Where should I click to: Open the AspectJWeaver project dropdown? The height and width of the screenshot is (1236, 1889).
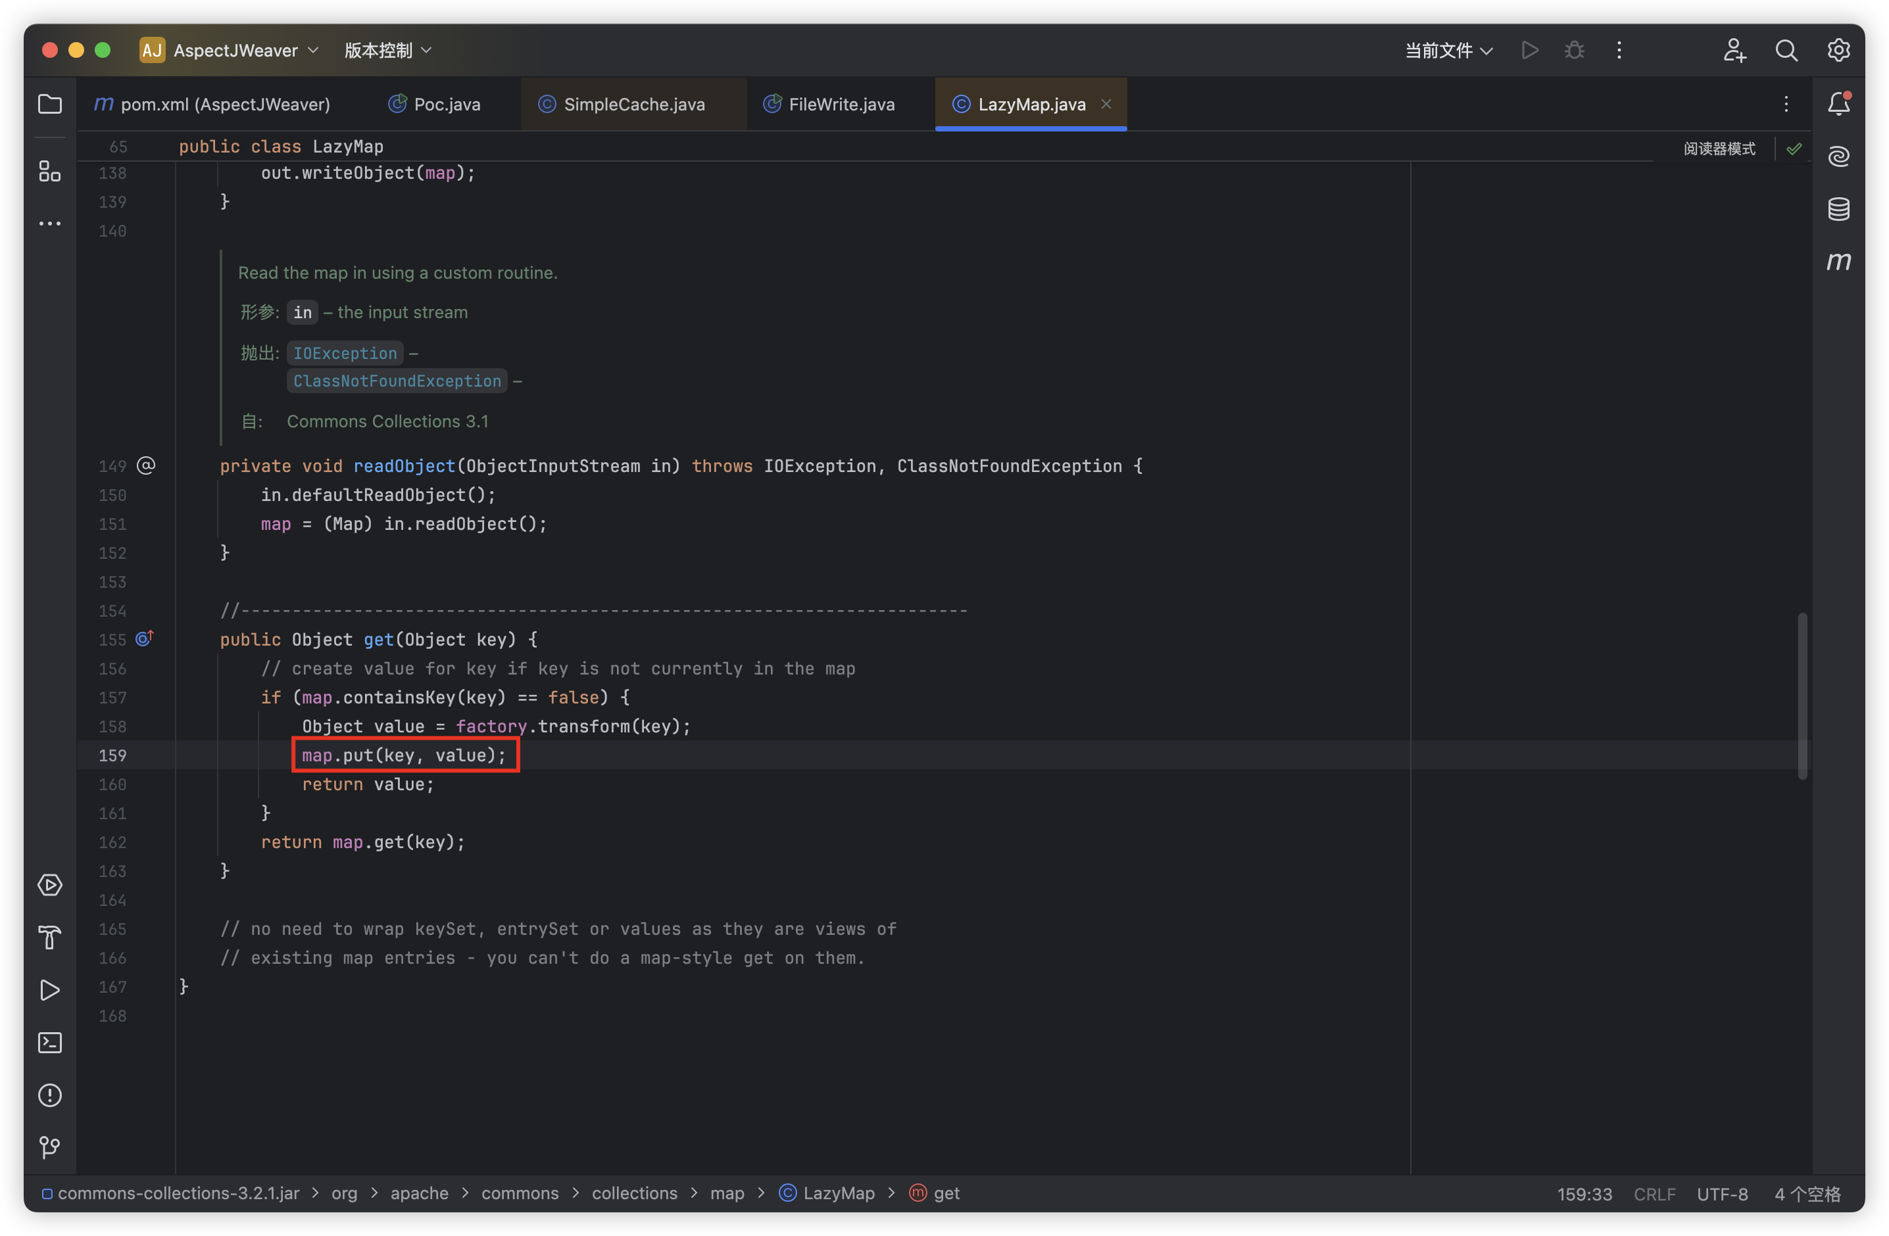point(230,50)
